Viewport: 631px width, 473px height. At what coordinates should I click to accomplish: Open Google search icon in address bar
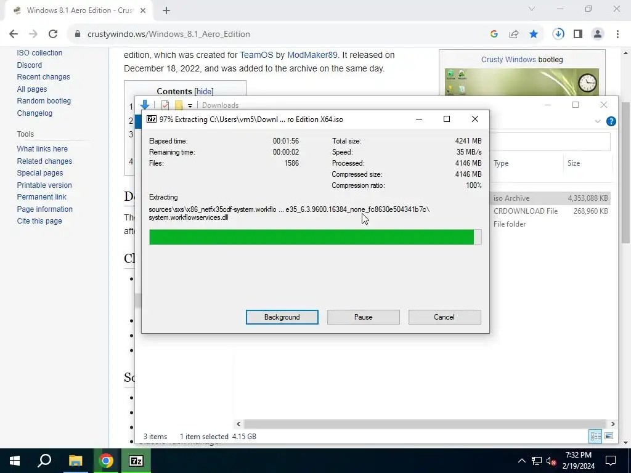(494, 34)
